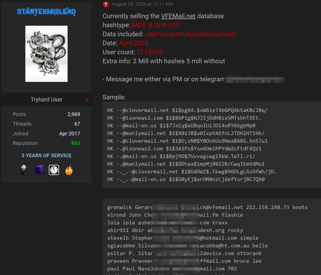Click the purple hooded figure badge
The image size is (321, 275).
39,170
